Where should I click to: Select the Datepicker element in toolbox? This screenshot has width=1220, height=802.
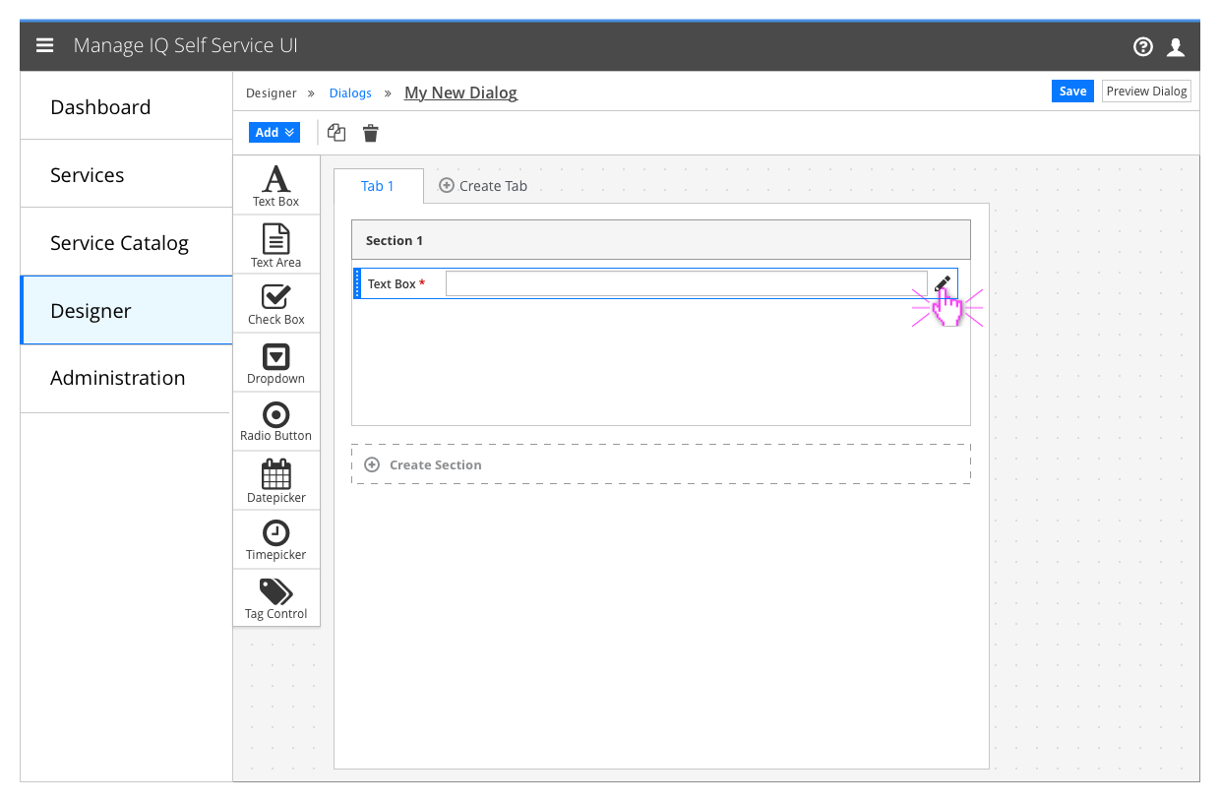[275, 480]
